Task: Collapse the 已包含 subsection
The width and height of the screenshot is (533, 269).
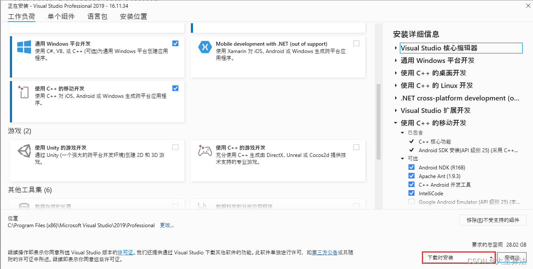Action: pos(403,133)
